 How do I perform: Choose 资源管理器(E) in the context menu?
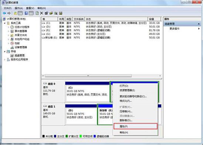click(x=135, y=90)
